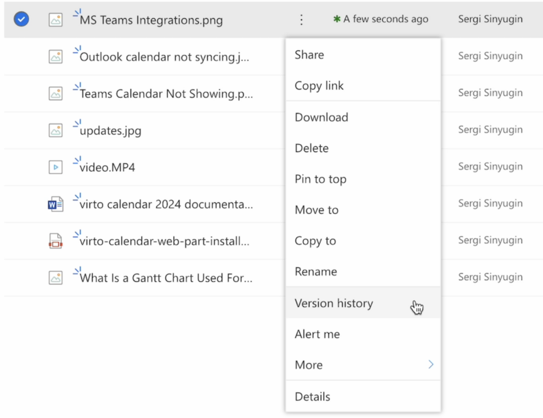The width and height of the screenshot is (543, 418).
Task: Click the Word document icon for virto calendar 2024
Action: 55,204
